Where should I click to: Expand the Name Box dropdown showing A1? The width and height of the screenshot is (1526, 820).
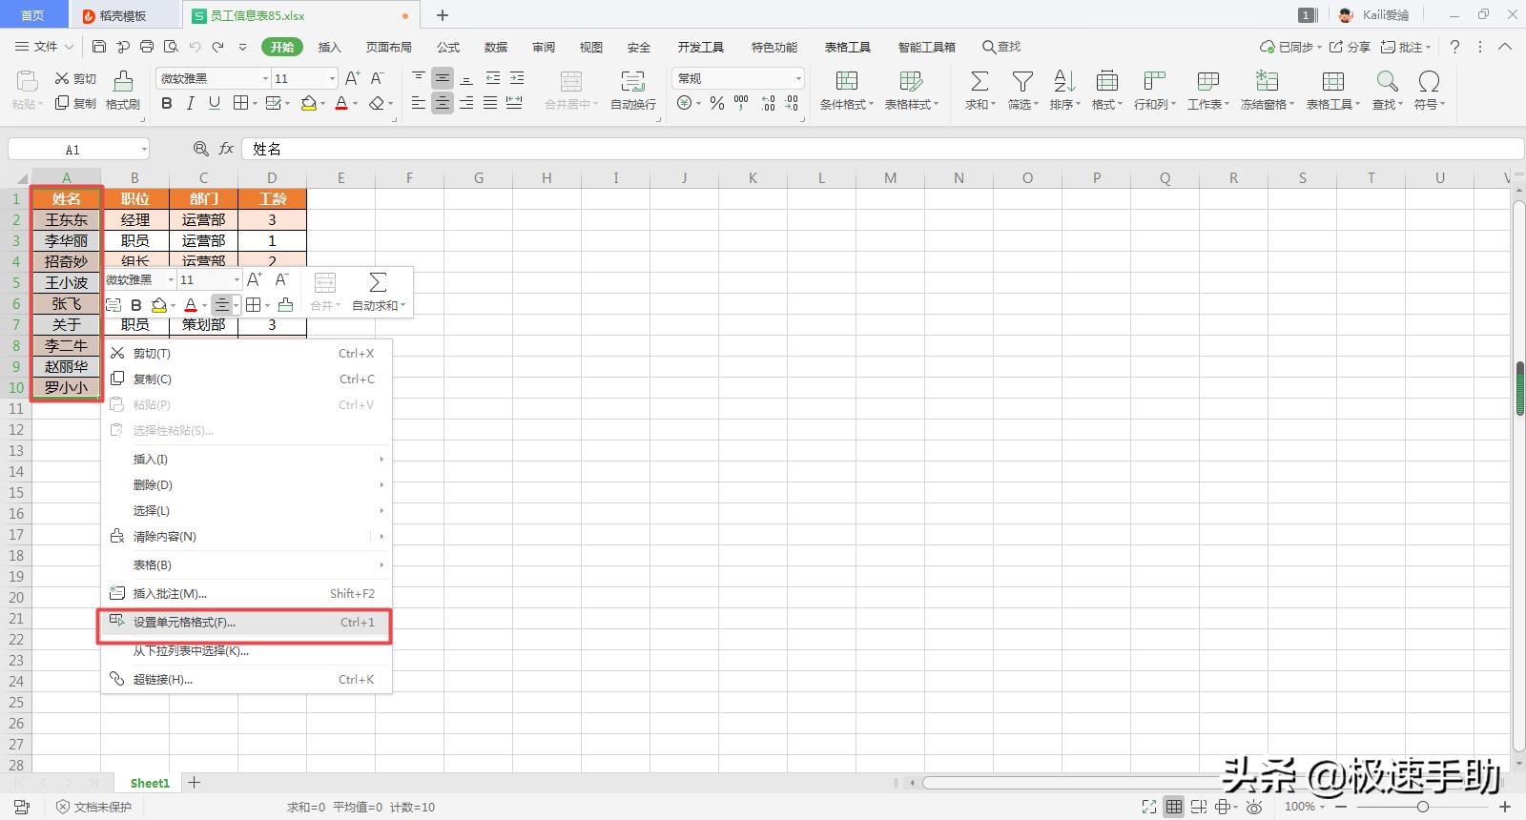tap(144, 150)
